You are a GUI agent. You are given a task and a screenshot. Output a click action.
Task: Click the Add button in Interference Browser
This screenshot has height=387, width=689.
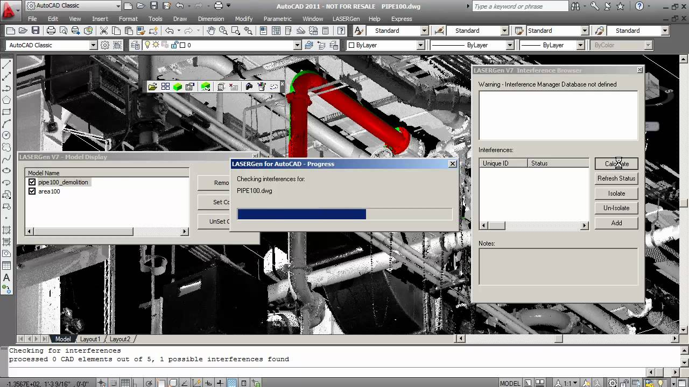(616, 223)
